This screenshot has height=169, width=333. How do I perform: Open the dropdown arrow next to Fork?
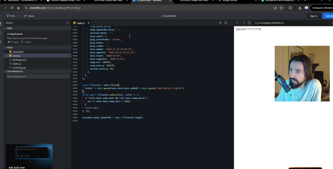click(19, 16)
